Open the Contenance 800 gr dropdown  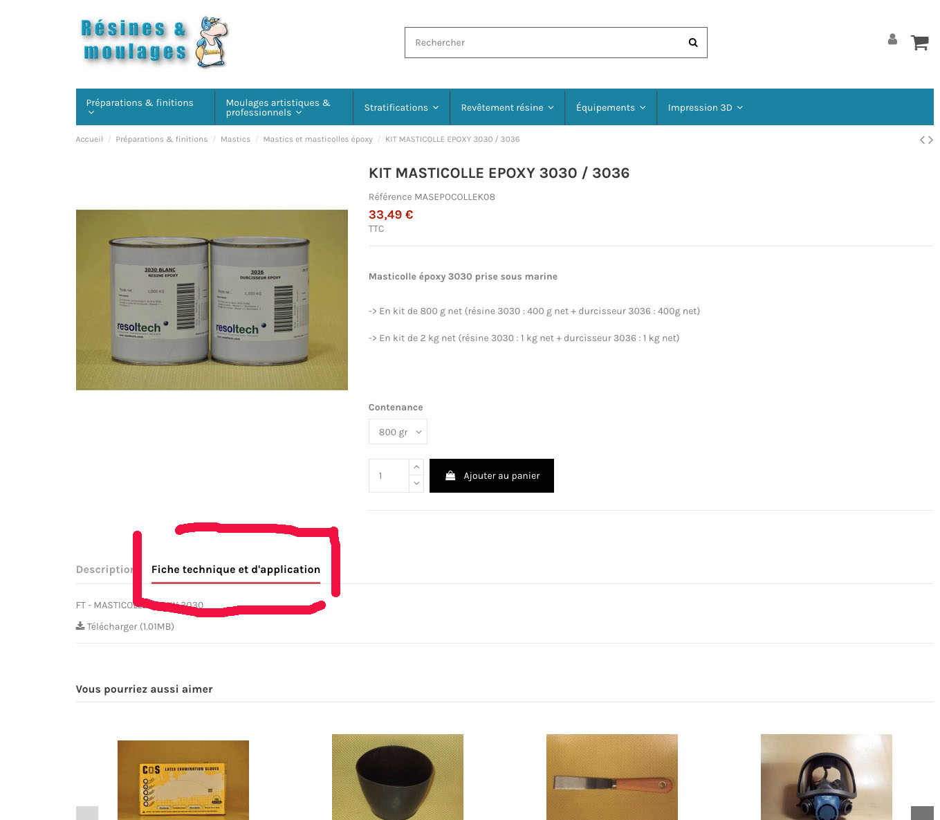398,432
